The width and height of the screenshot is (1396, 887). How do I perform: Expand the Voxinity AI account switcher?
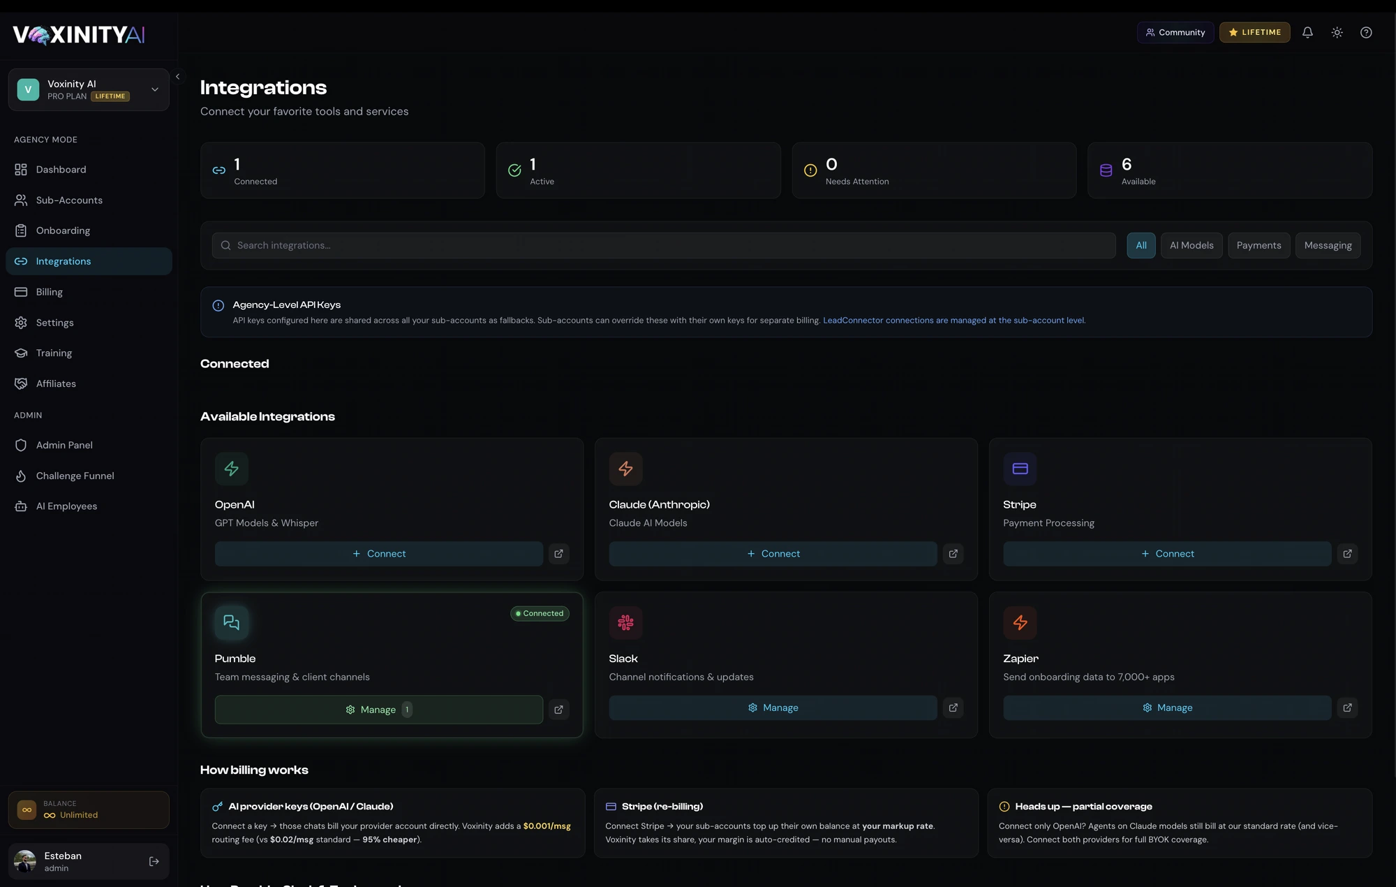89,89
